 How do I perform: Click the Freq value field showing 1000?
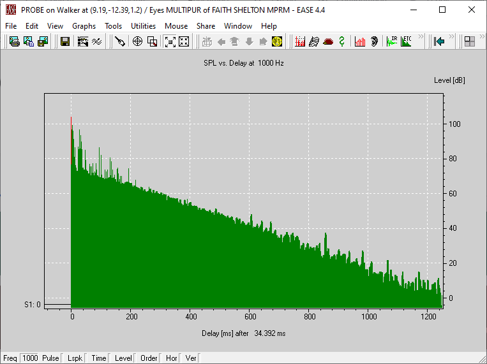point(30,358)
